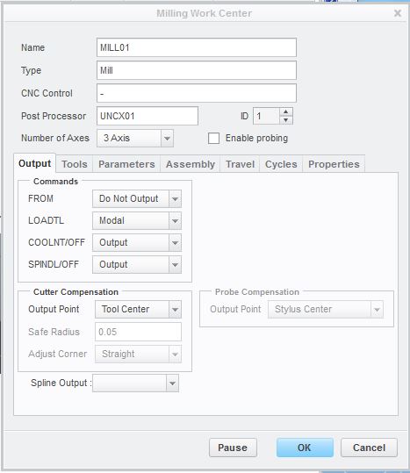Viewport: 410px width, 473px height.
Task: Decrement the ID spinner down arrow
Action: tap(286, 120)
